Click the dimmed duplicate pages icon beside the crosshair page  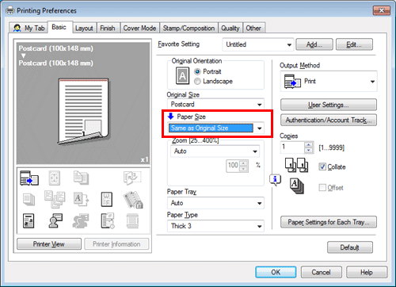click(81, 178)
